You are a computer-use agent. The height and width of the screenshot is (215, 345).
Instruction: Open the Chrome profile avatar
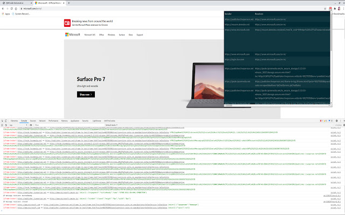click(x=339, y=9)
